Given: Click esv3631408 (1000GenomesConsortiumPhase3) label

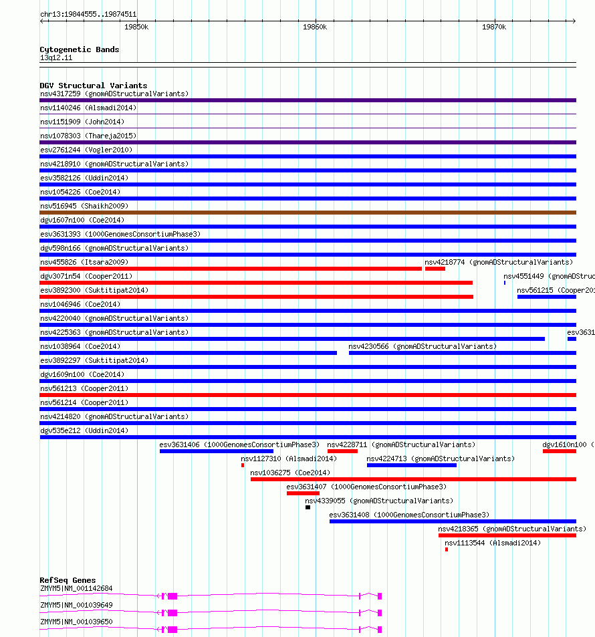Looking at the screenshot, I should click(409, 515).
